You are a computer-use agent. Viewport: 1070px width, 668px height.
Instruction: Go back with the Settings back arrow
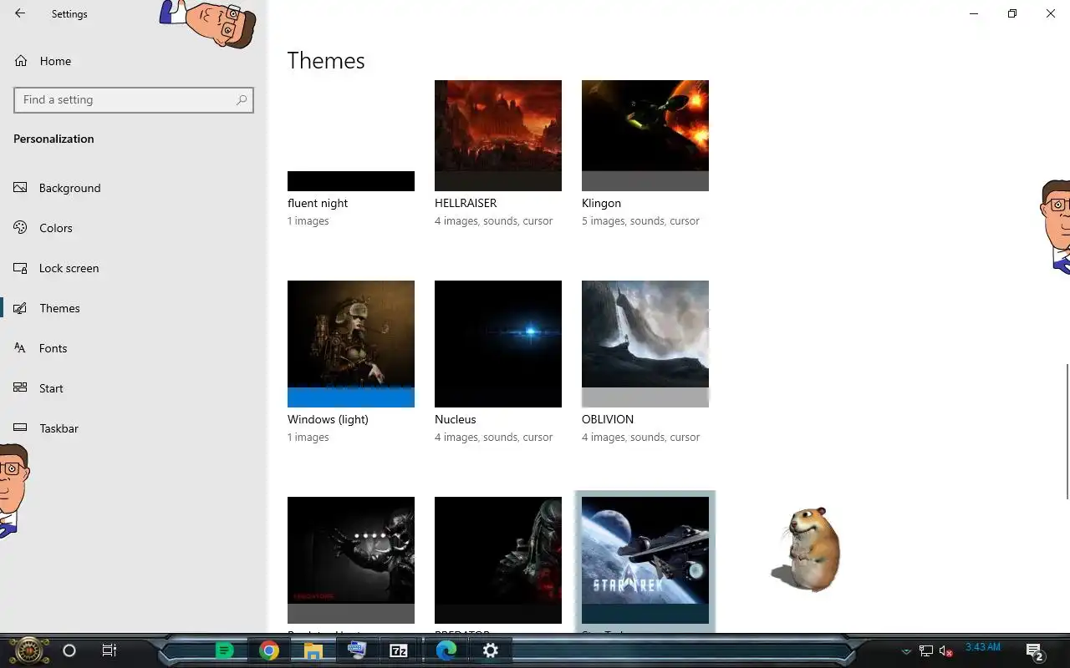(20, 13)
